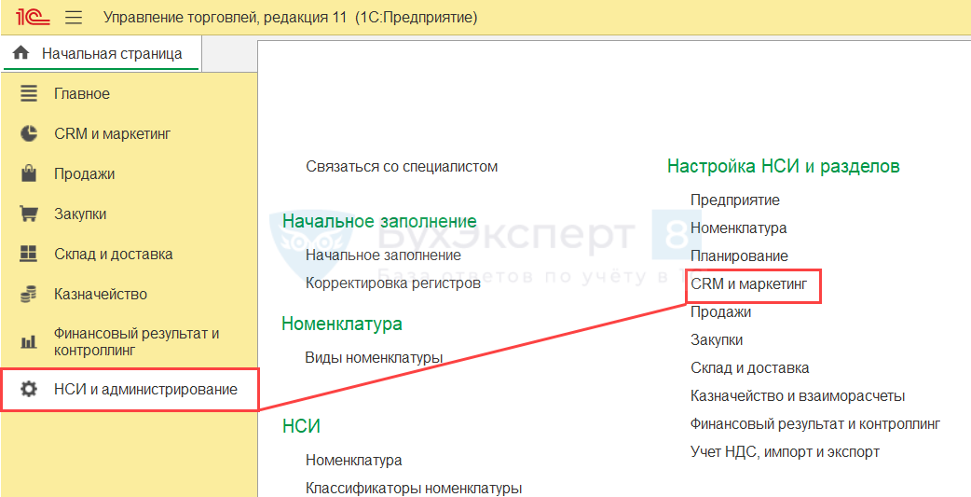Click the green Номенклатура heading
Screen dimensions: 971x497
tap(342, 324)
